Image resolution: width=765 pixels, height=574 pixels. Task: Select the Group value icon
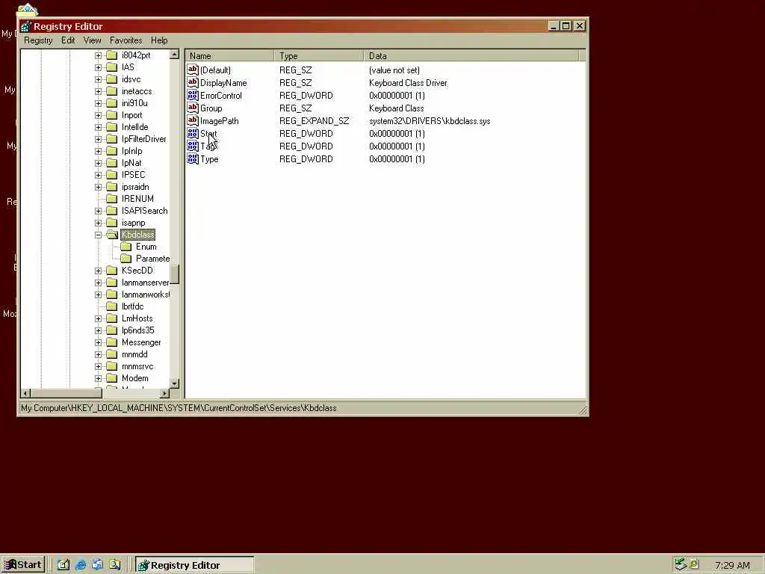(193, 108)
